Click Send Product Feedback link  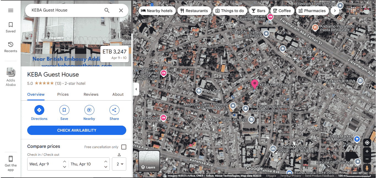pos(319,176)
